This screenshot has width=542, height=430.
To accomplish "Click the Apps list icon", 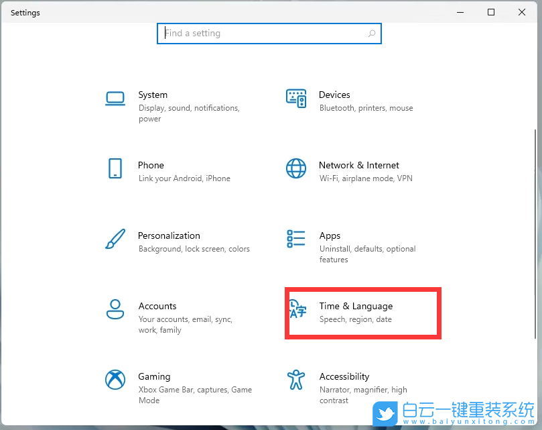I will coord(295,239).
